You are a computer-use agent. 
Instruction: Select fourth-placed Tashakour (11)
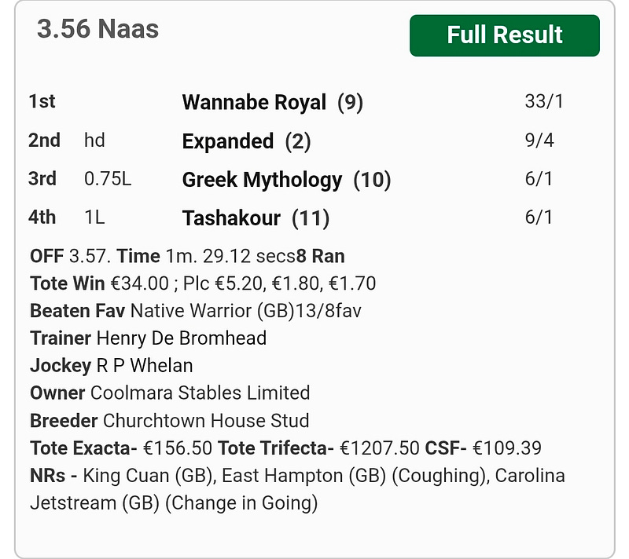256,218
